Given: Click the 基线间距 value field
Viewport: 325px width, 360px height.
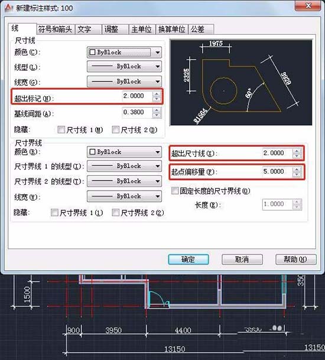Looking at the screenshot, I should pyautogui.click(x=137, y=113).
